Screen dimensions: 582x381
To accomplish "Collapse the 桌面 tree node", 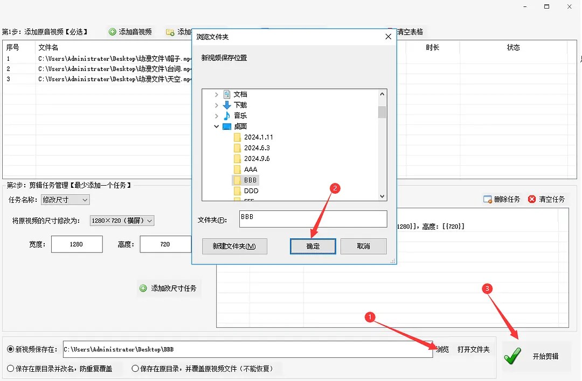I will point(217,126).
